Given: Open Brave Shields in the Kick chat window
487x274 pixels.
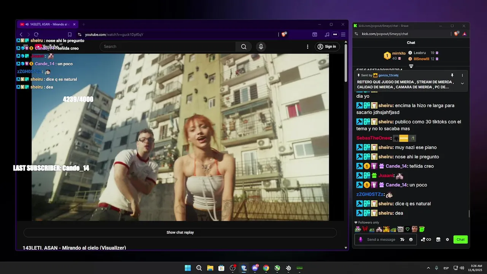Looking at the screenshot, I should pyautogui.click(x=456, y=33).
